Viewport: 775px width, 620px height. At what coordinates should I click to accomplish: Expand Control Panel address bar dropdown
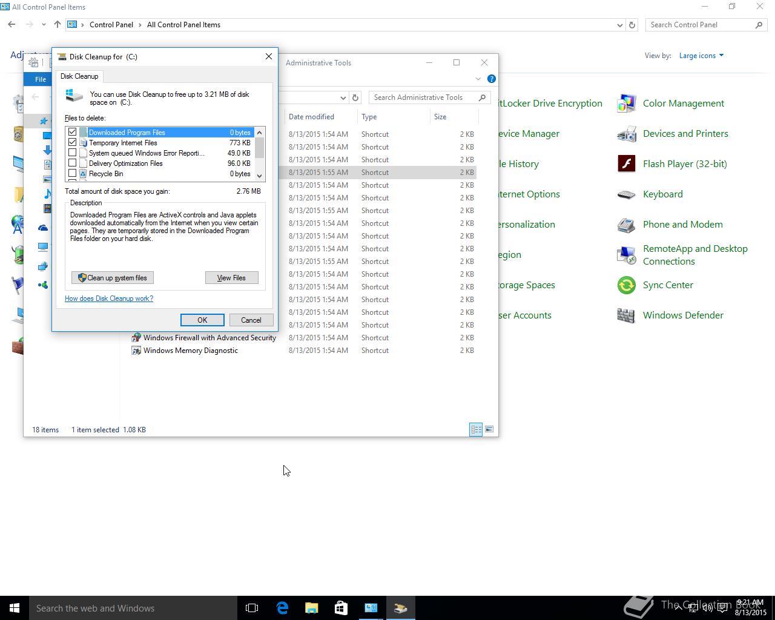pos(619,25)
